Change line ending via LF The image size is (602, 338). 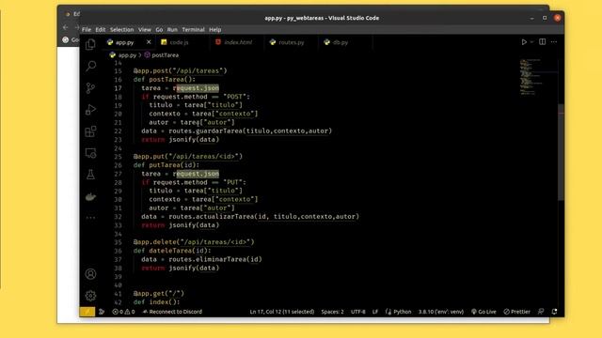pyautogui.click(x=375, y=312)
